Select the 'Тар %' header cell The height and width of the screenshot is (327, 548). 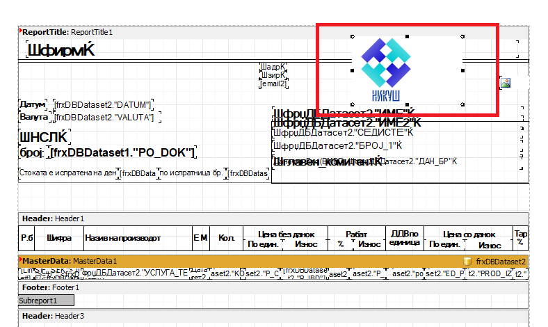tap(520, 238)
